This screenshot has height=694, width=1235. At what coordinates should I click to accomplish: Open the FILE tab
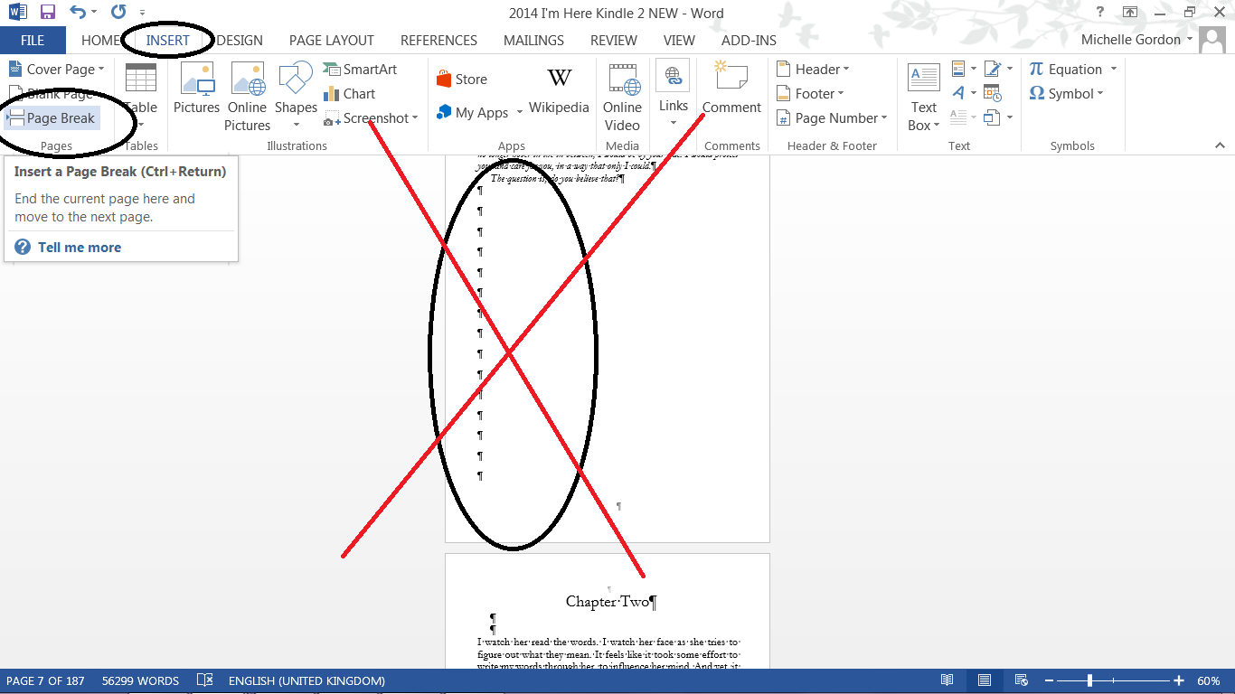(33, 41)
